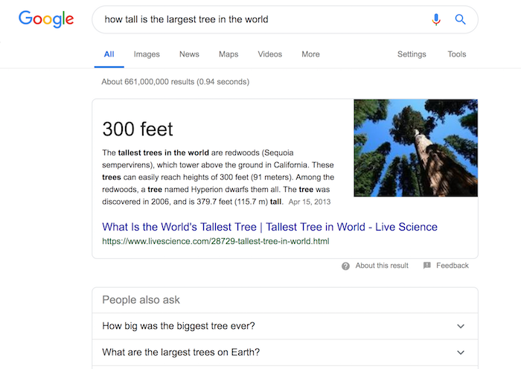Screen dimensions: 521x369
Task: Open search Tools
Action: click(x=457, y=54)
